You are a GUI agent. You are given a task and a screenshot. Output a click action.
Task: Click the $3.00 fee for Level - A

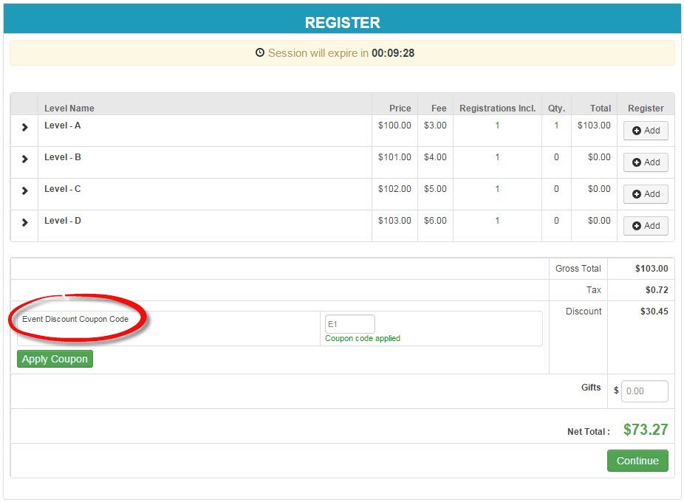[435, 125]
